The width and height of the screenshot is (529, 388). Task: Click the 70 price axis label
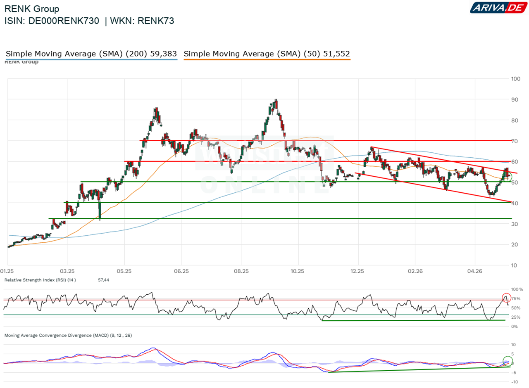(x=515, y=141)
